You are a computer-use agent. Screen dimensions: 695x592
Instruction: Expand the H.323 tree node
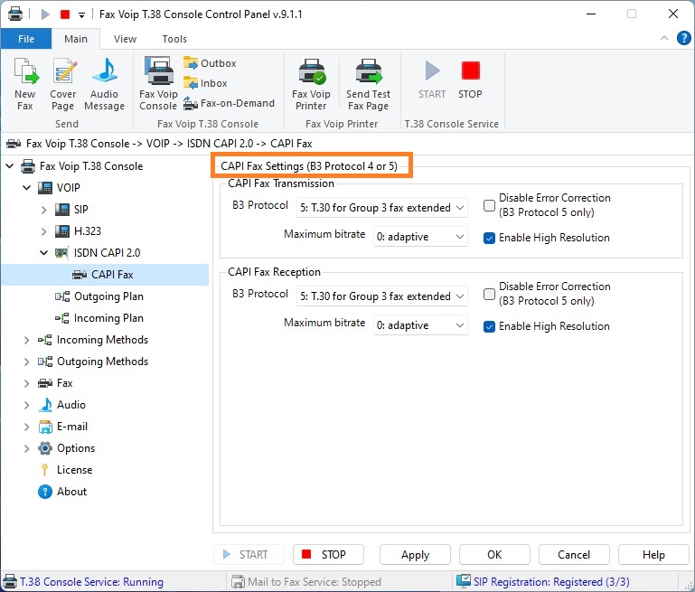44,231
